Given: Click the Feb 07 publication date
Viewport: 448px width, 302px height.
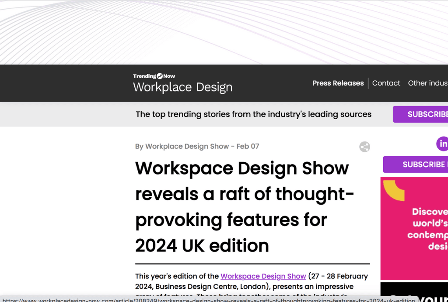Looking at the screenshot, I should pos(248,147).
